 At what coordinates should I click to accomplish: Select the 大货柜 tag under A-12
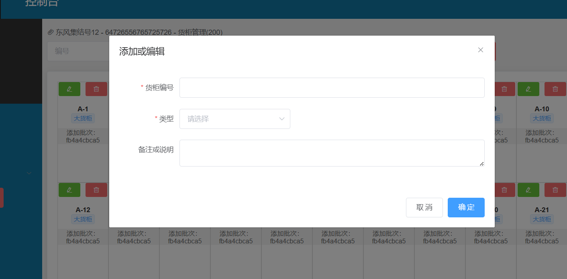coord(83,219)
